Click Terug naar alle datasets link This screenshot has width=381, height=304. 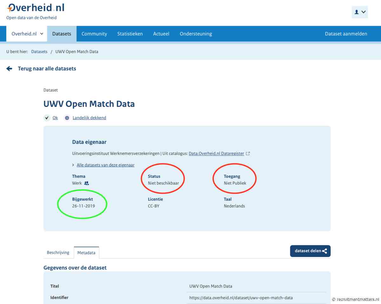point(47,68)
